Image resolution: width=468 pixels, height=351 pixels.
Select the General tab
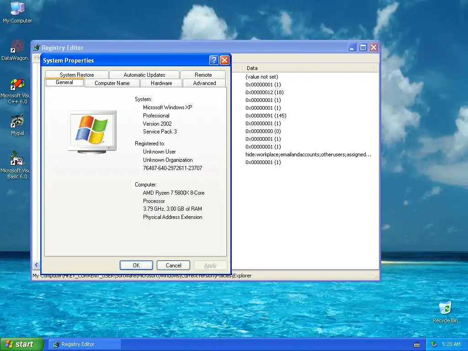click(x=64, y=82)
